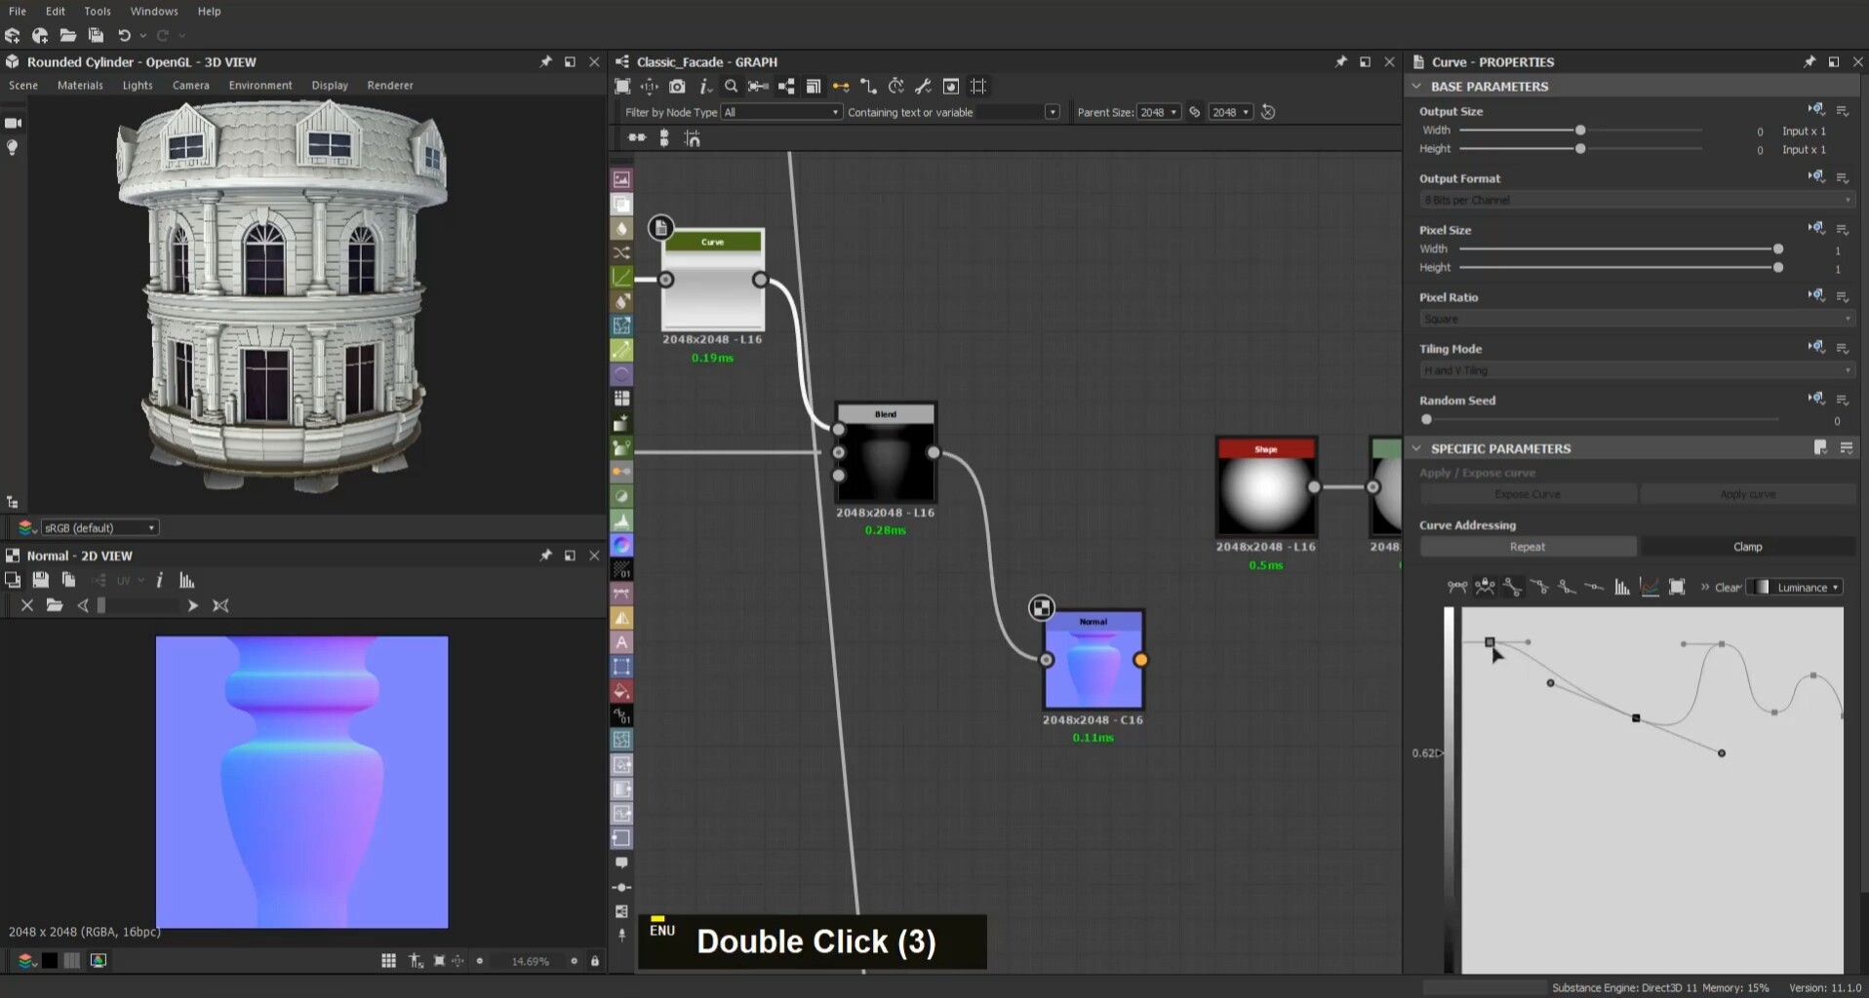Set curve addressing to Repeat
Screen dimensions: 1869x998
(x=1527, y=547)
